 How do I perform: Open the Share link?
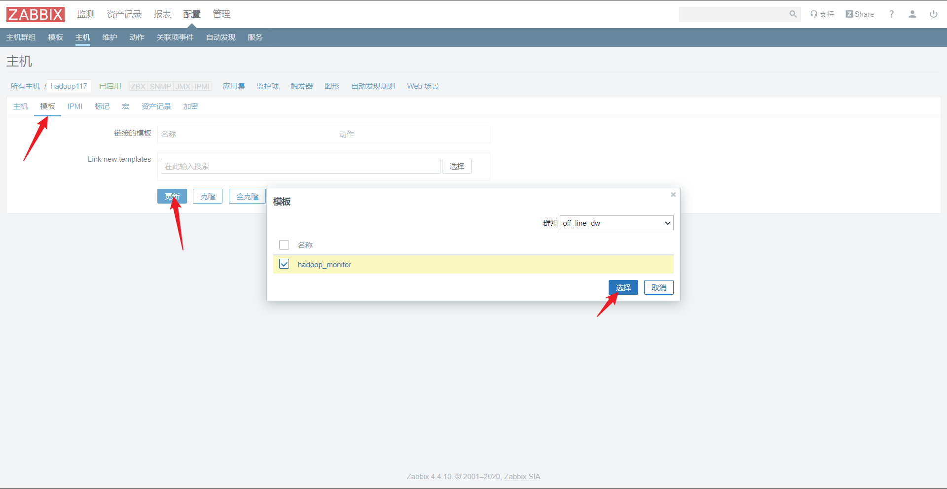coord(860,14)
